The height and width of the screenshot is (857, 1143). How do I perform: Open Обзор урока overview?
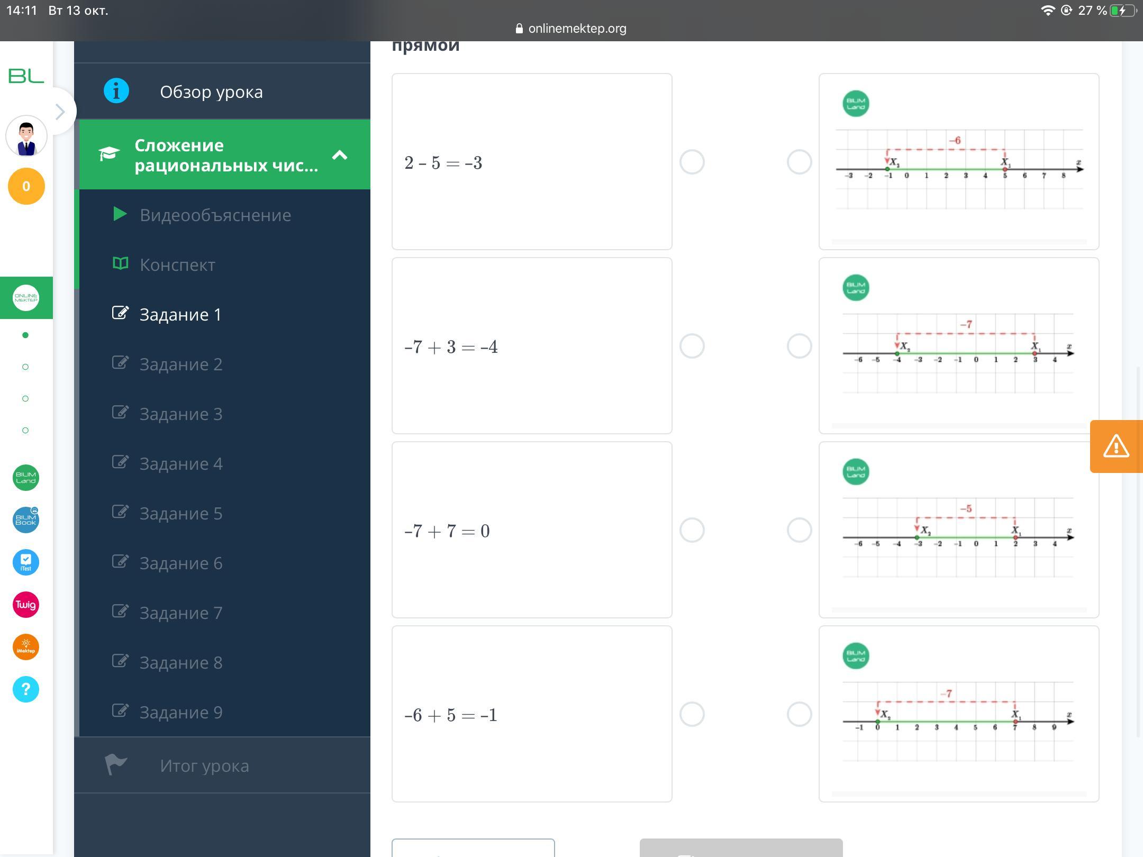pyautogui.click(x=211, y=92)
